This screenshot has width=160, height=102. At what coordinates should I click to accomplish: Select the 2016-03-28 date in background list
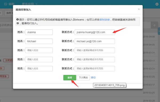(x=149, y=101)
